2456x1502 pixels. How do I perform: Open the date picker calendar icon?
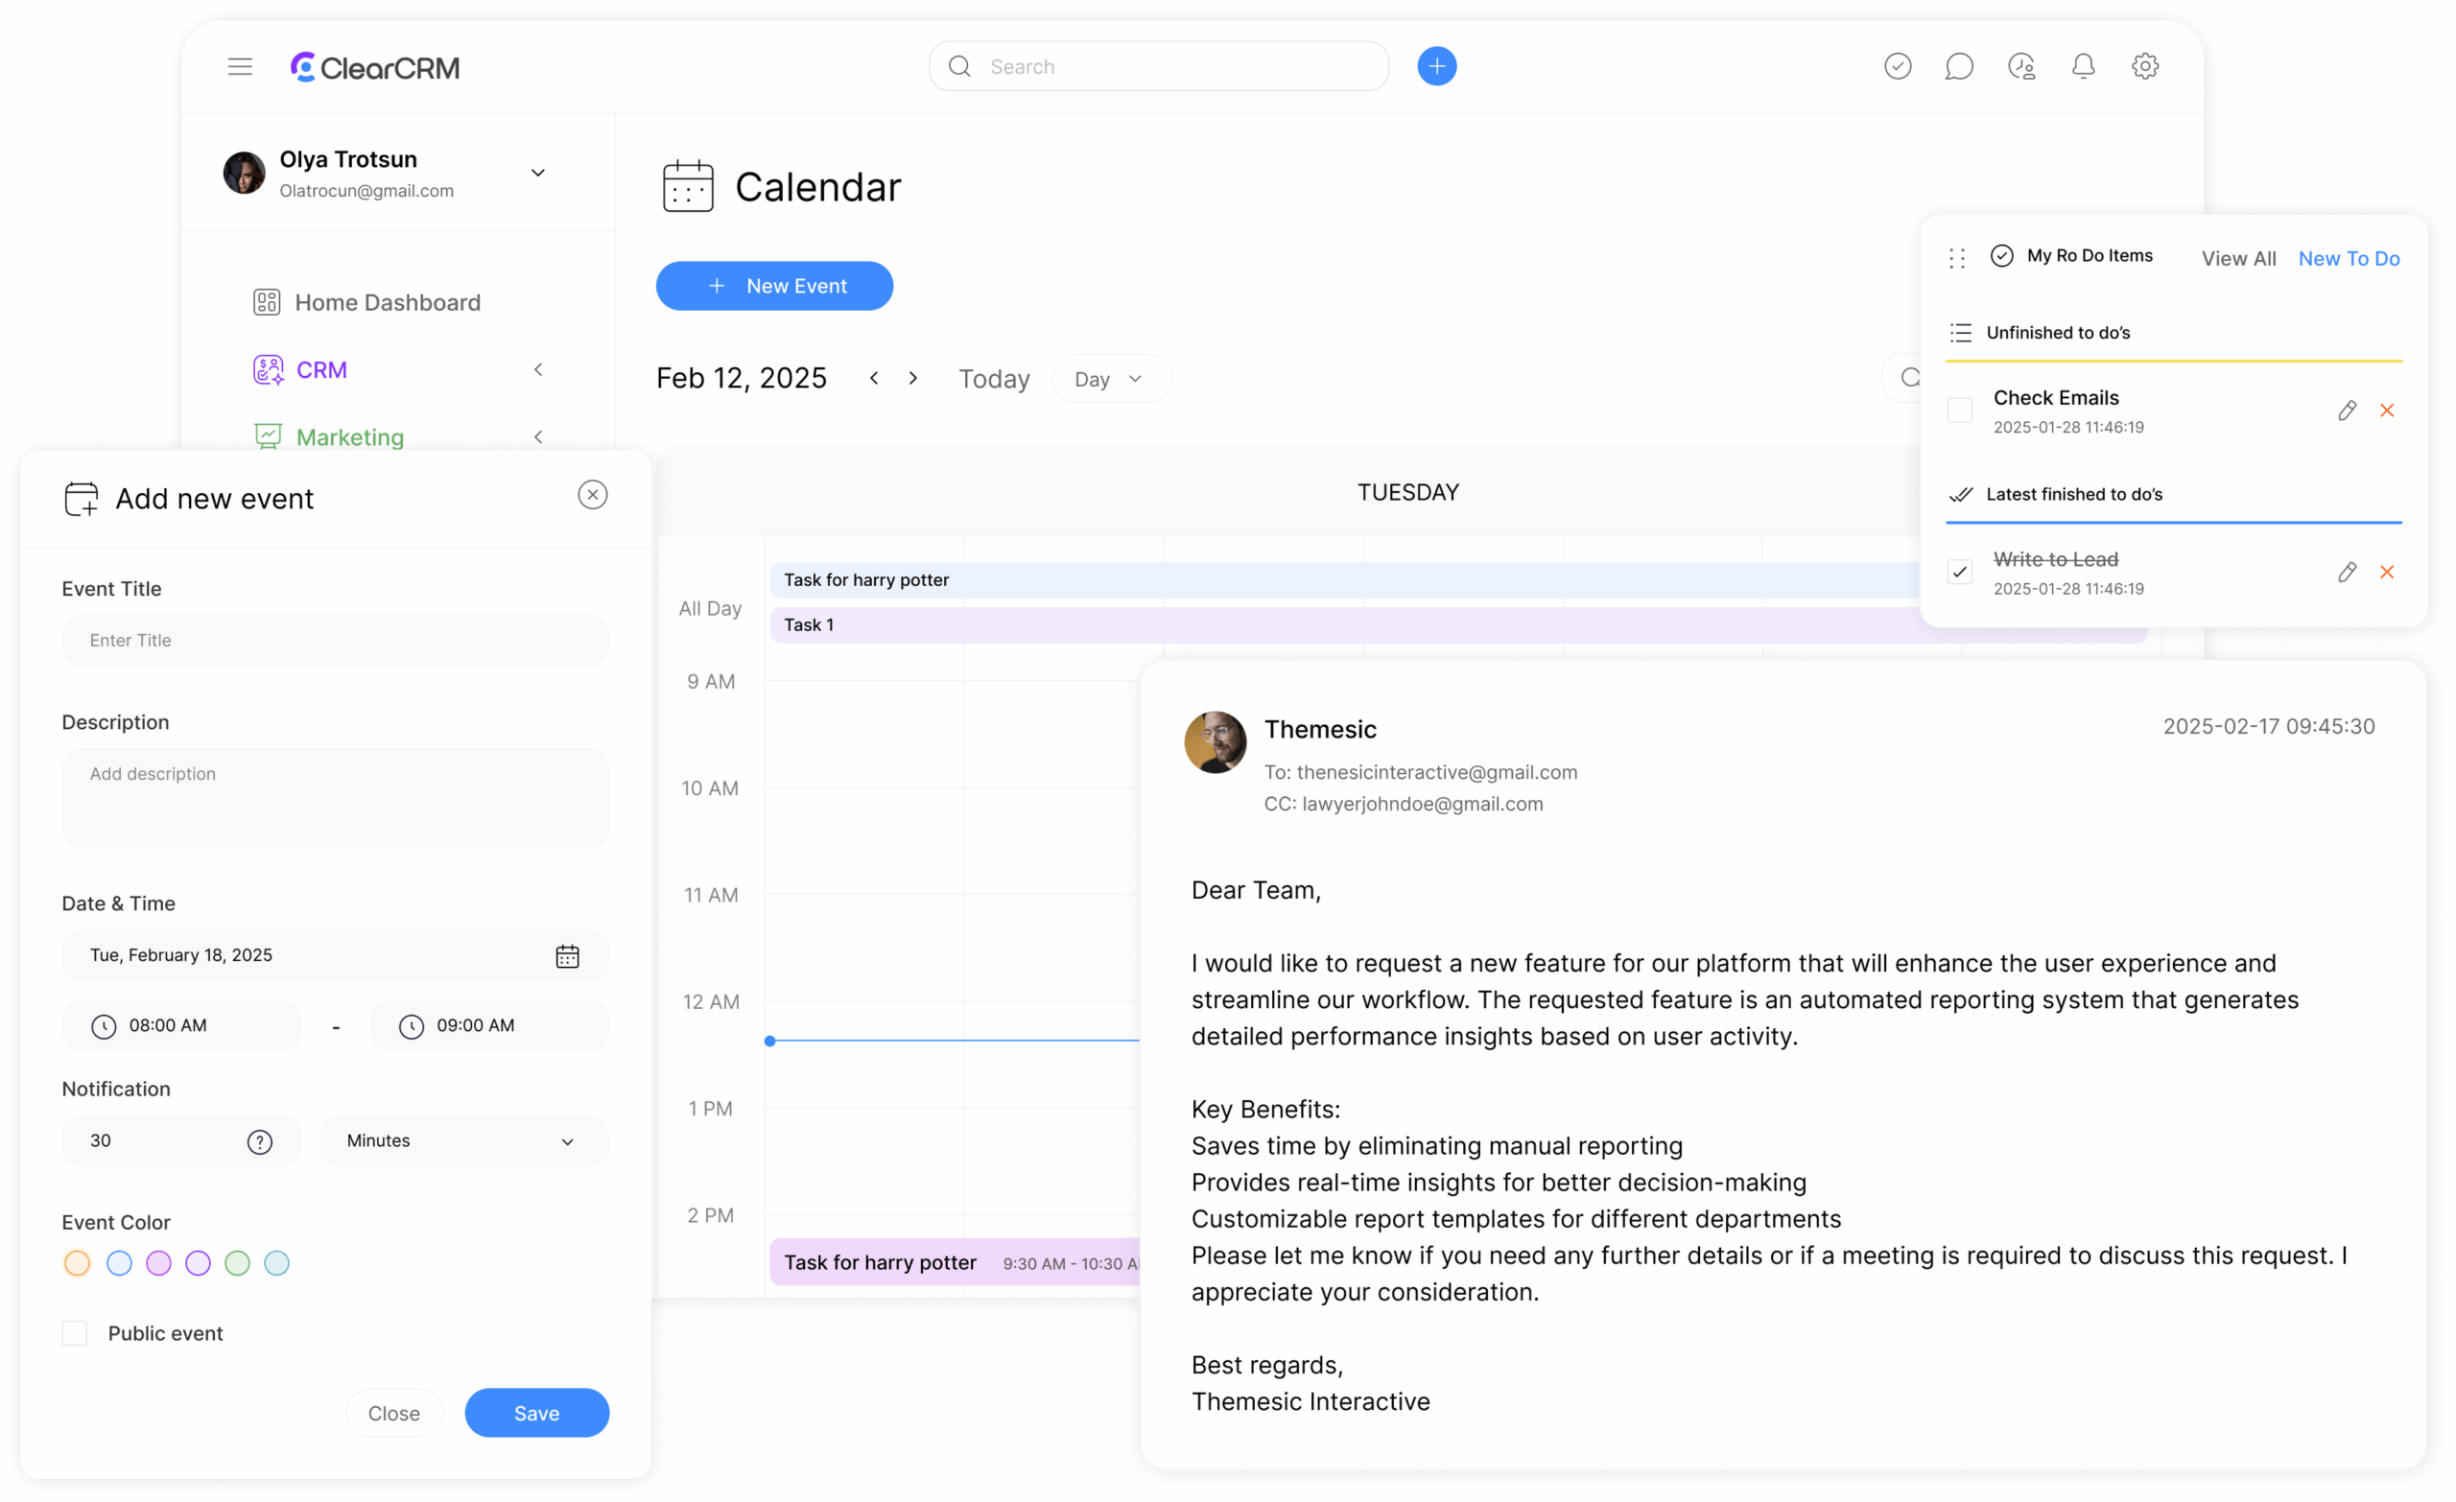(567, 956)
